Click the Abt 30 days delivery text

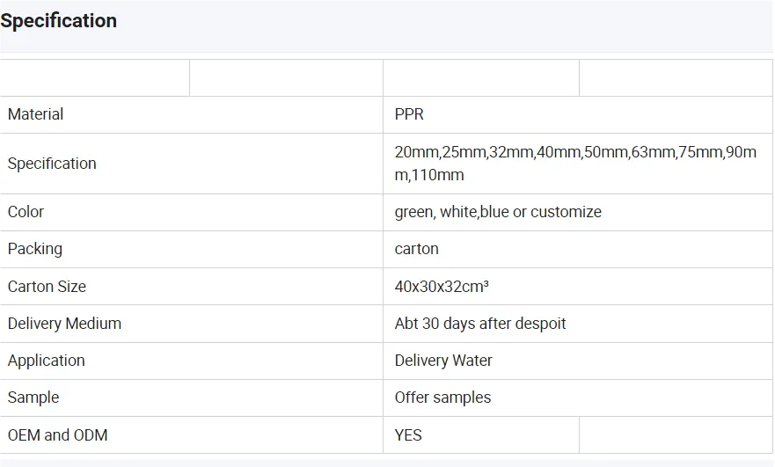click(x=480, y=324)
